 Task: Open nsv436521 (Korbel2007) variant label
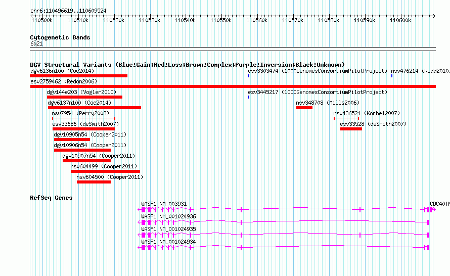pyautogui.click(x=367, y=113)
